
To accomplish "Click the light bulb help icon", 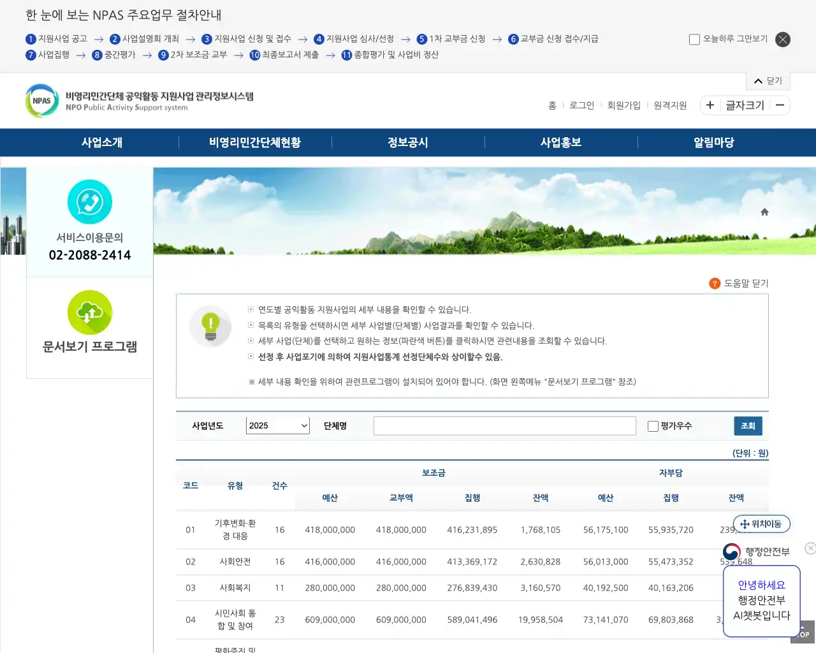I will point(210,326).
